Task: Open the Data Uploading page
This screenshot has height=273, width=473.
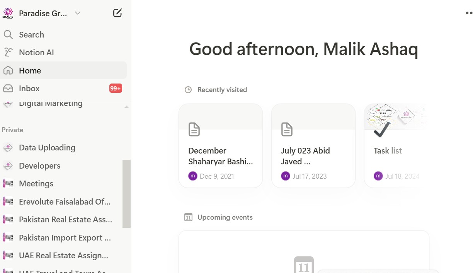Action: pos(47,148)
